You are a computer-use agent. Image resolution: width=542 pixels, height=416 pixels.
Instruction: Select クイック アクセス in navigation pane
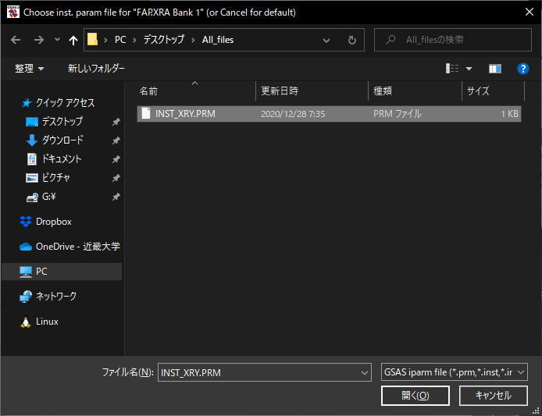(x=65, y=102)
